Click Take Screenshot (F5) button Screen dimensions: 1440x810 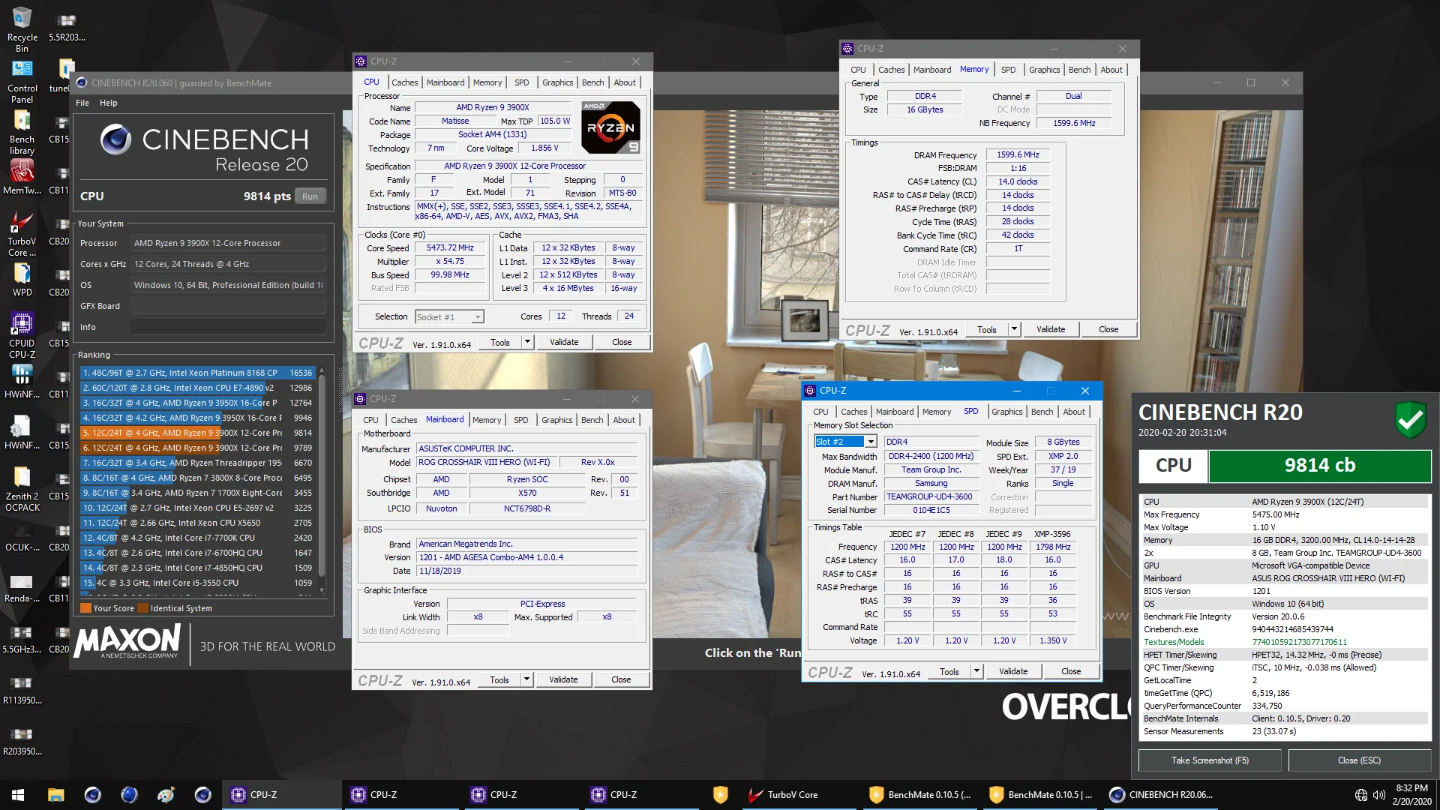click(1210, 760)
